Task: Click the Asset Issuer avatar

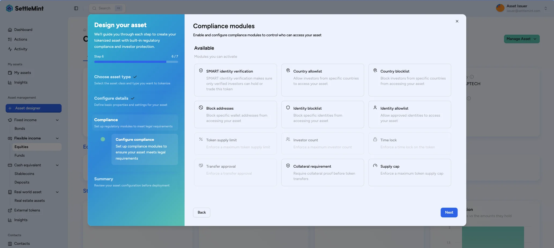Action: tap(500, 8)
